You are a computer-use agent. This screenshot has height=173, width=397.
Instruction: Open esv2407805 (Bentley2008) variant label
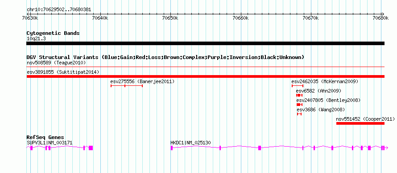click(x=328, y=100)
